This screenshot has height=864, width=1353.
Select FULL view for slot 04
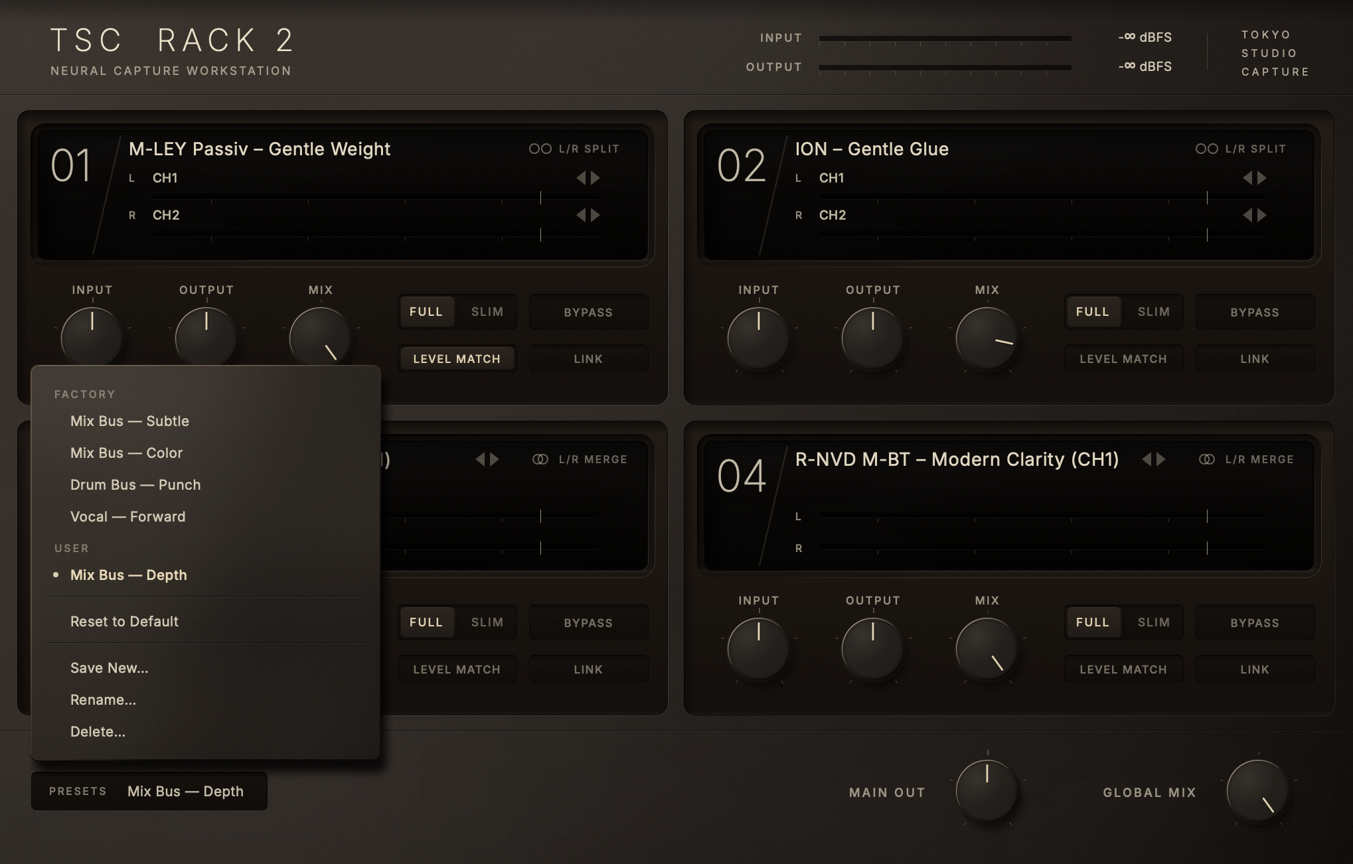pos(1093,622)
